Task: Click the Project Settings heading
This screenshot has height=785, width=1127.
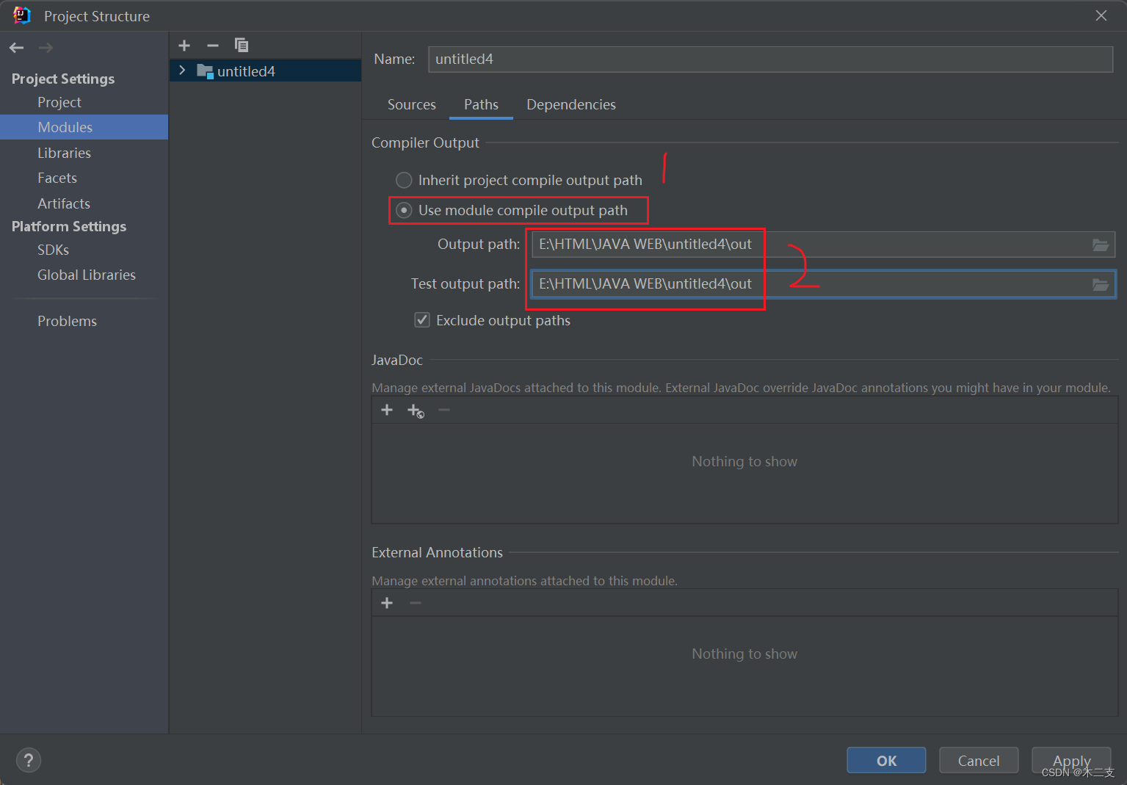Action: coord(63,79)
